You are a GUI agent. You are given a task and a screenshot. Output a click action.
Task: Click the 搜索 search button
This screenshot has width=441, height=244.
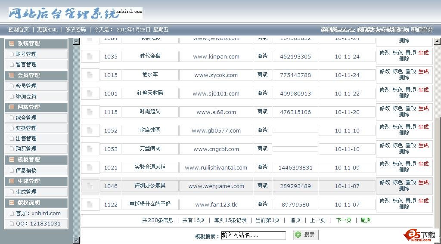(305, 235)
